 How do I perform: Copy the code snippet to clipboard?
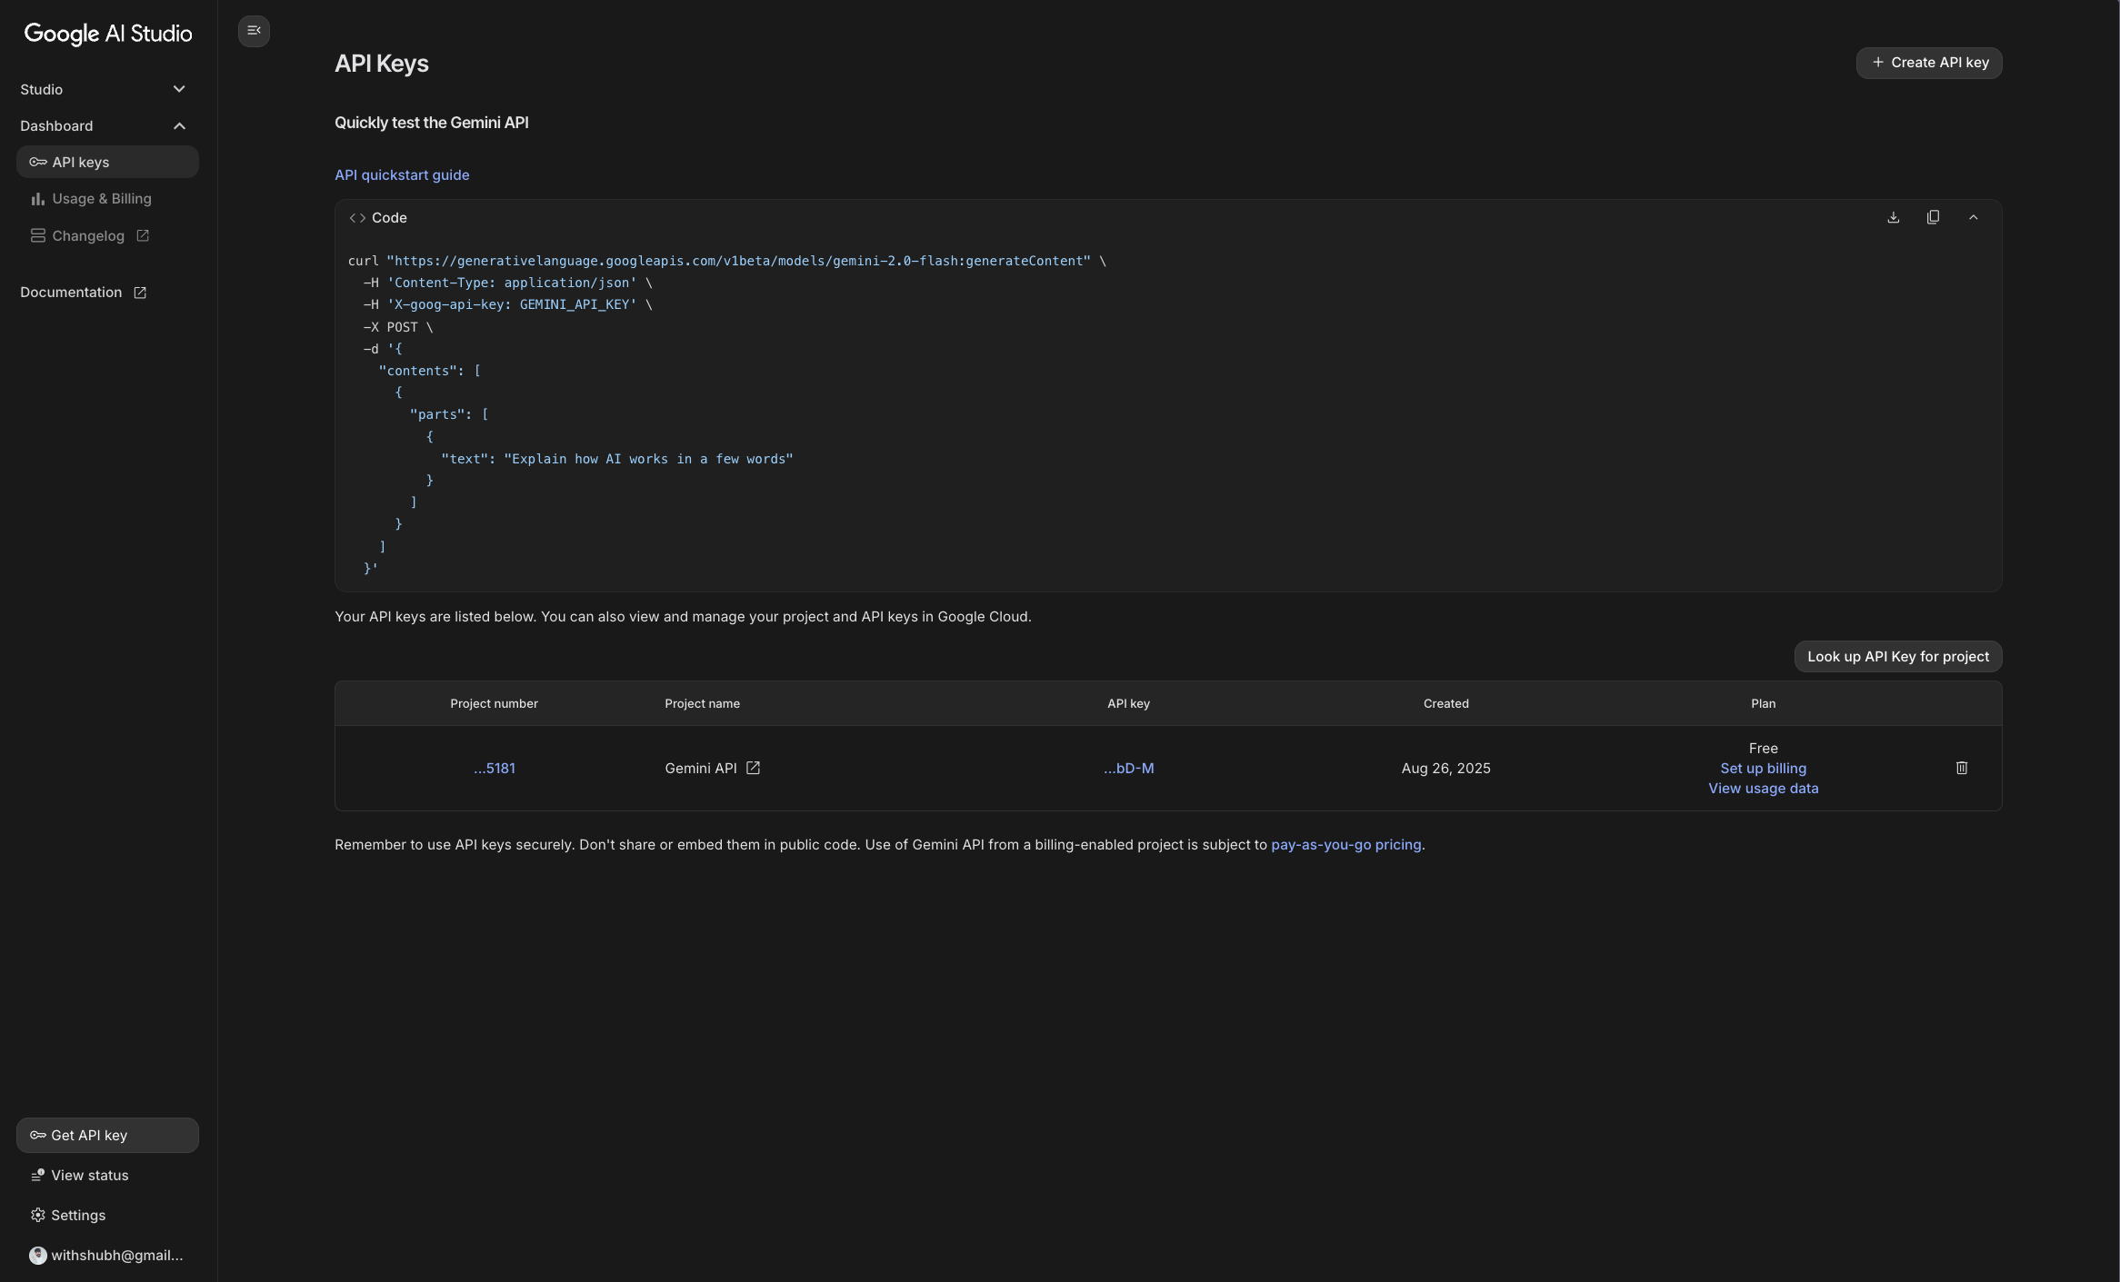pyautogui.click(x=1933, y=218)
